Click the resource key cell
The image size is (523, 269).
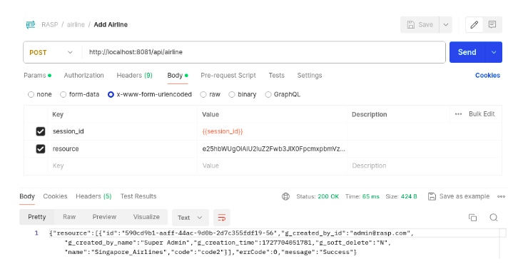point(122,149)
